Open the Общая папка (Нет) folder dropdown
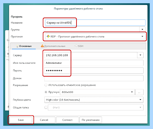Screen dimensions: 153x129 (x=96, y=108)
